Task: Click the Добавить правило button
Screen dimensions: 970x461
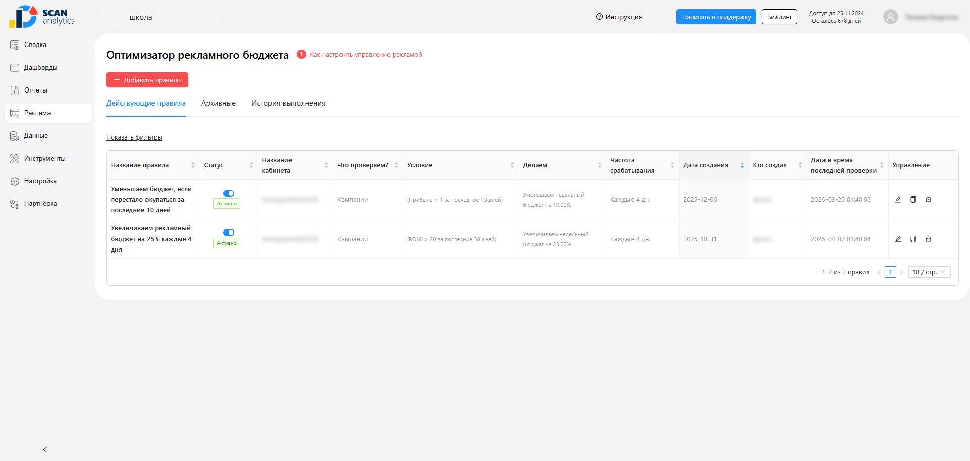Action: 147,80
